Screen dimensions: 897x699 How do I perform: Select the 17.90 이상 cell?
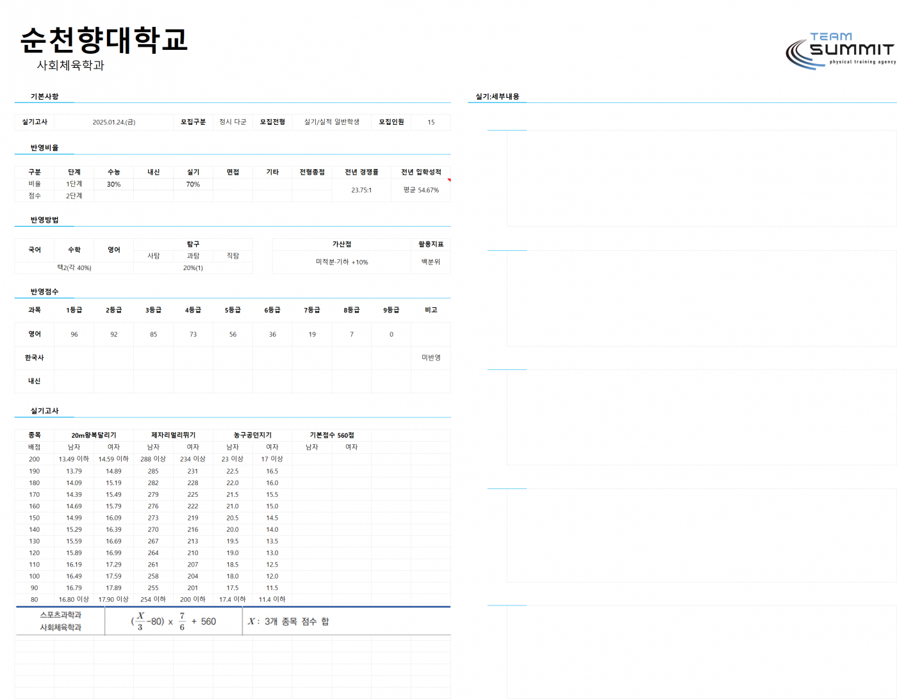coord(113,600)
